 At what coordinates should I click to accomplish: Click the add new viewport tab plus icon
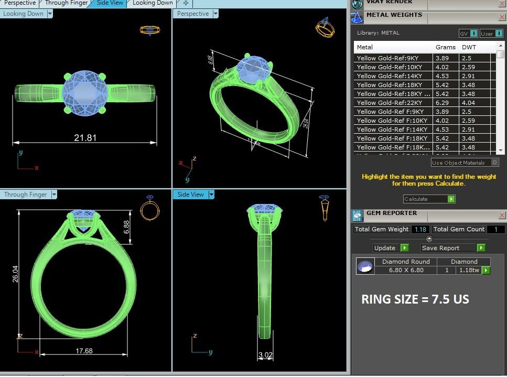(x=186, y=3)
